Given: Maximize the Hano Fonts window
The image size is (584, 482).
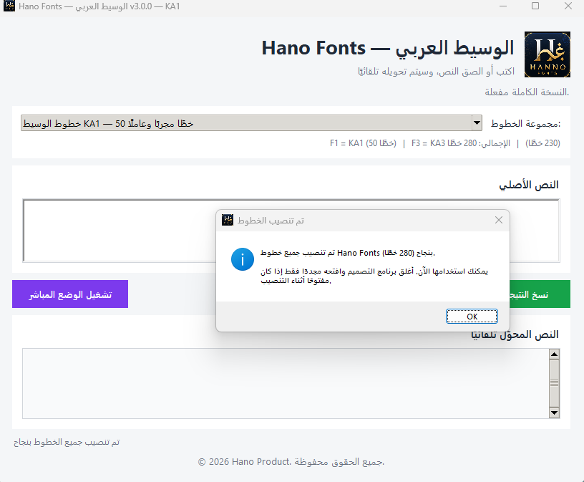Looking at the screenshot, I should click(535, 6).
